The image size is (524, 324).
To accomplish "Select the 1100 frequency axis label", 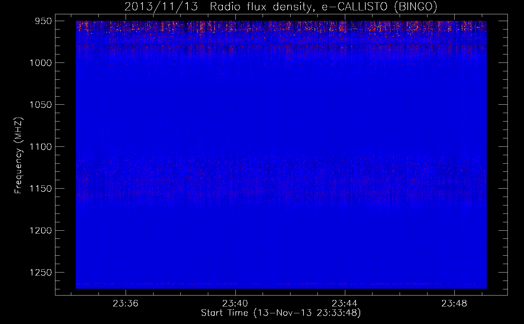I will click(40, 147).
